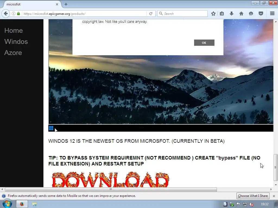Click the flaming DOWNLOAD image link
Screen dimensions: 278x208
coord(110,179)
